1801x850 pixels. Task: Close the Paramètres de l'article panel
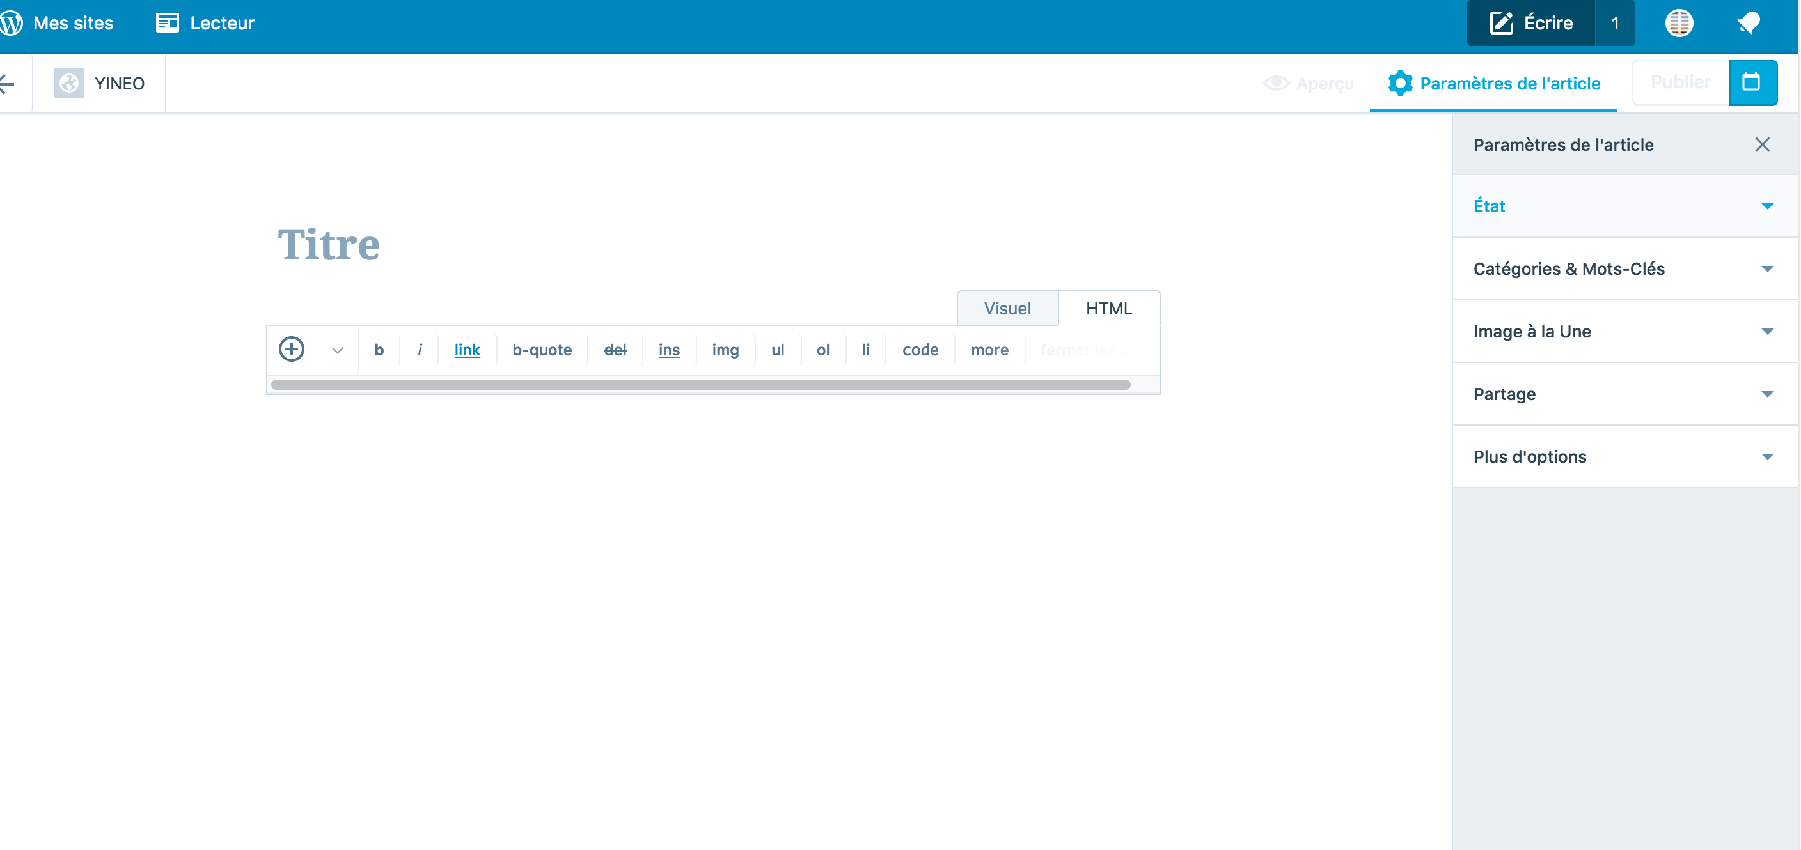tap(1763, 144)
